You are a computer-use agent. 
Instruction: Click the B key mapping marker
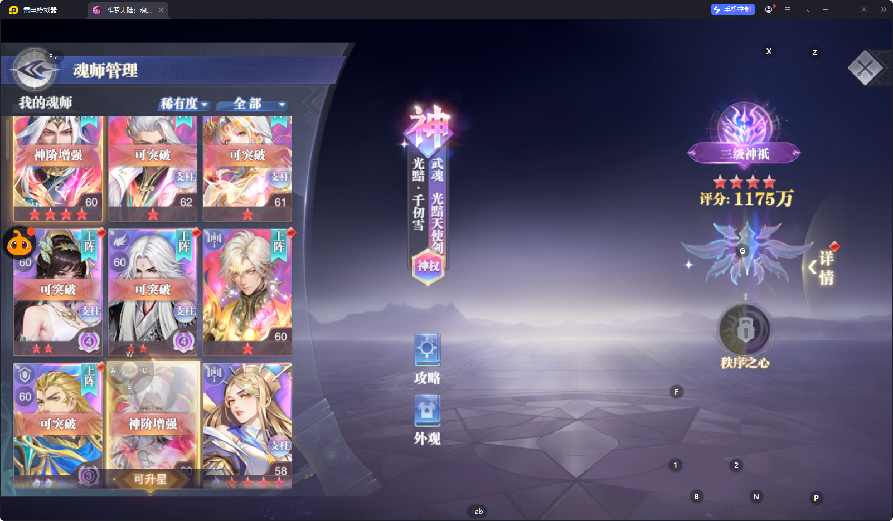coord(696,496)
